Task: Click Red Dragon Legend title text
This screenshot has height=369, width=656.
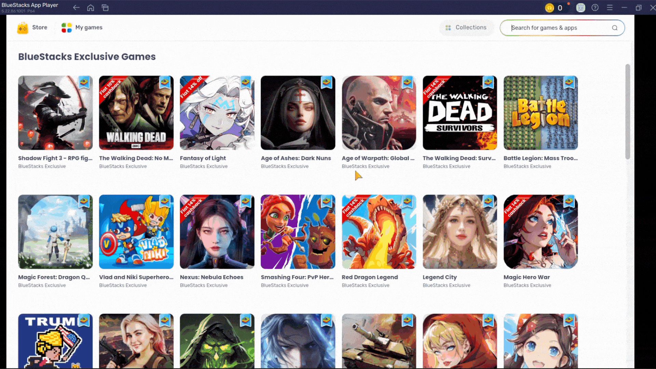Action: pos(370,277)
